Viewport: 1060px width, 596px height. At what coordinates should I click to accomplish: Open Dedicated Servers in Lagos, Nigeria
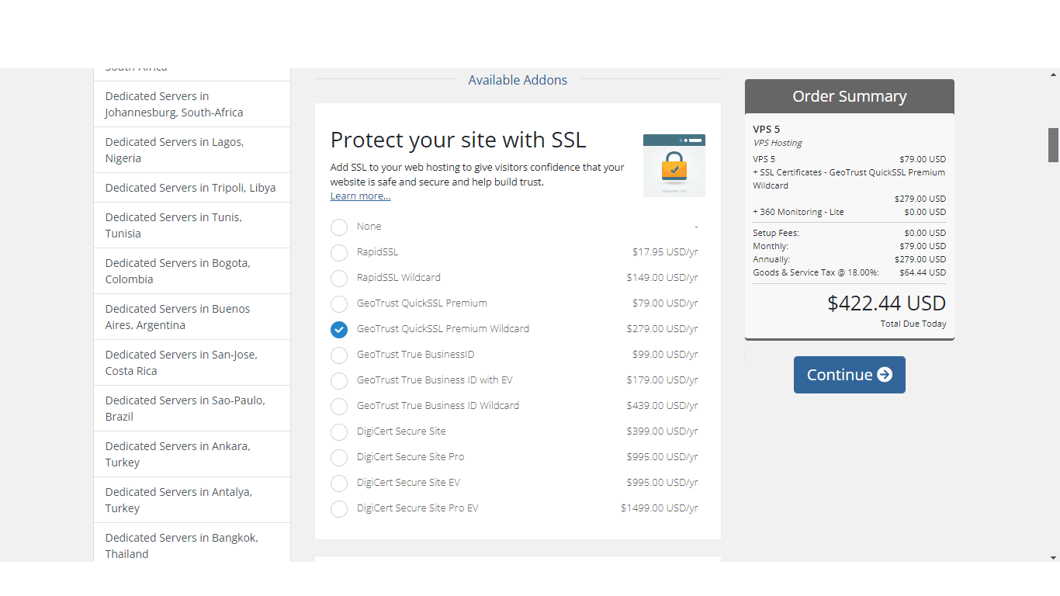click(x=192, y=150)
